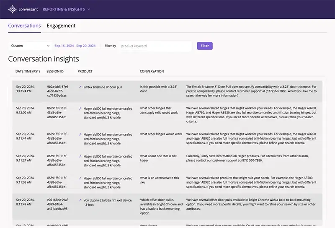Select session ID e02165e0-99af-4979-91b4
This screenshot has width=335, height=228.
click(x=58, y=204)
